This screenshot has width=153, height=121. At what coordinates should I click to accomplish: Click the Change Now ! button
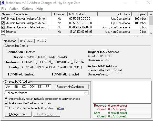coord(18,114)
